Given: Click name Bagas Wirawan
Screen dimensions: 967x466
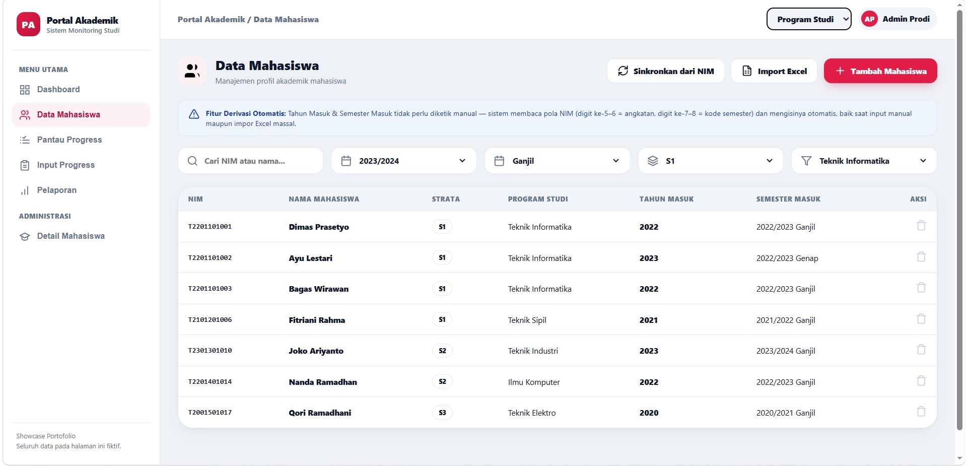Looking at the screenshot, I should (x=318, y=289).
